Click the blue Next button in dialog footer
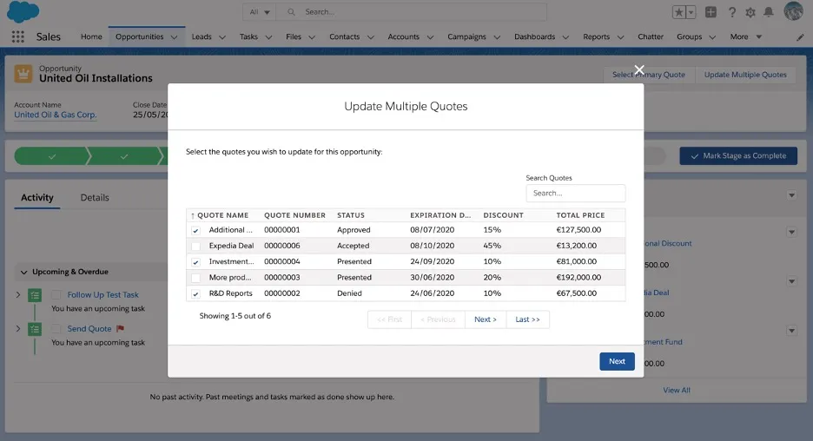Screen dimensions: 813x441 coord(617,361)
